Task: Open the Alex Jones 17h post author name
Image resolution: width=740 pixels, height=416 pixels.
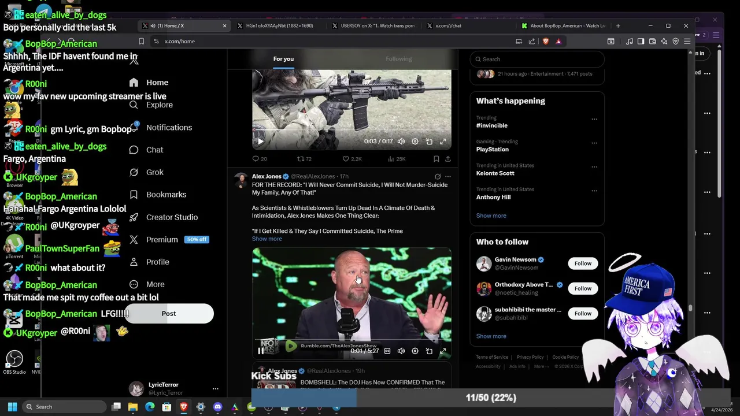Action: [x=267, y=176]
